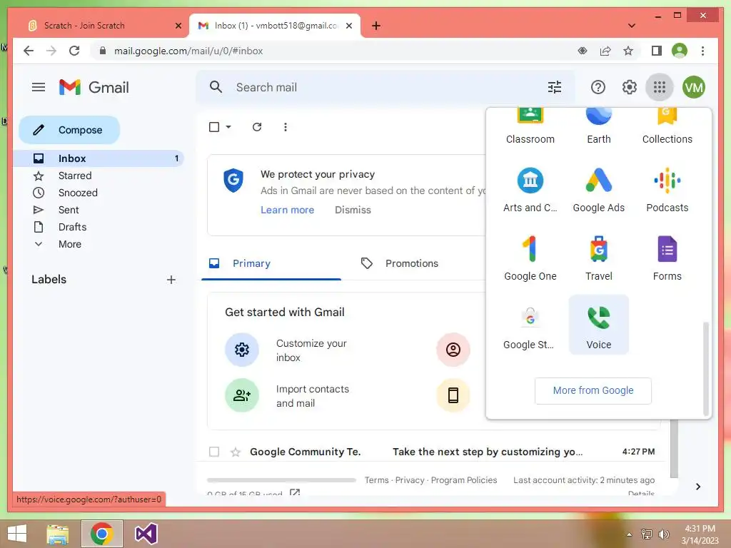The image size is (731, 548).
Task: Open Chrome's three-dot menu
Action: click(x=702, y=51)
